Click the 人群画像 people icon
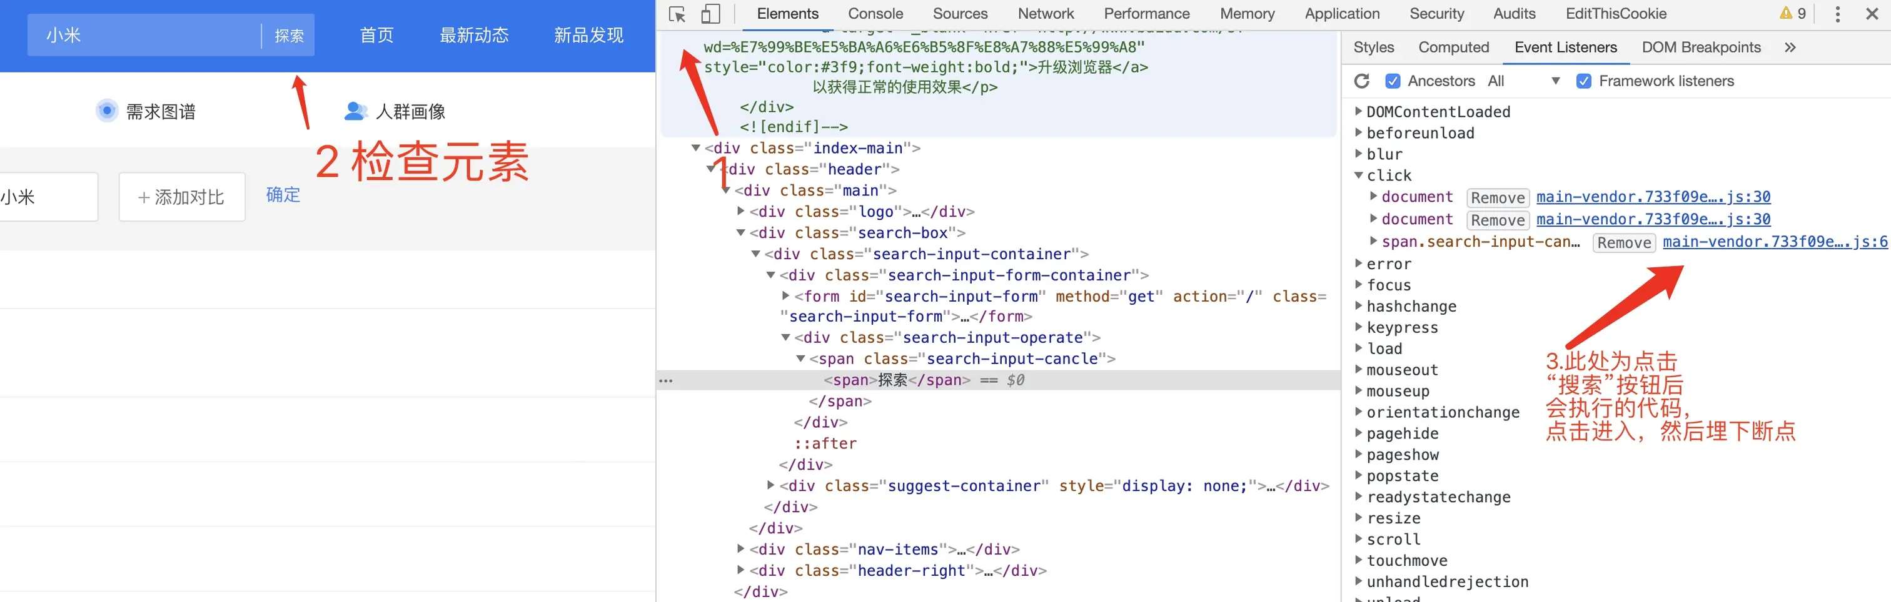The image size is (1891, 602). point(355,111)
